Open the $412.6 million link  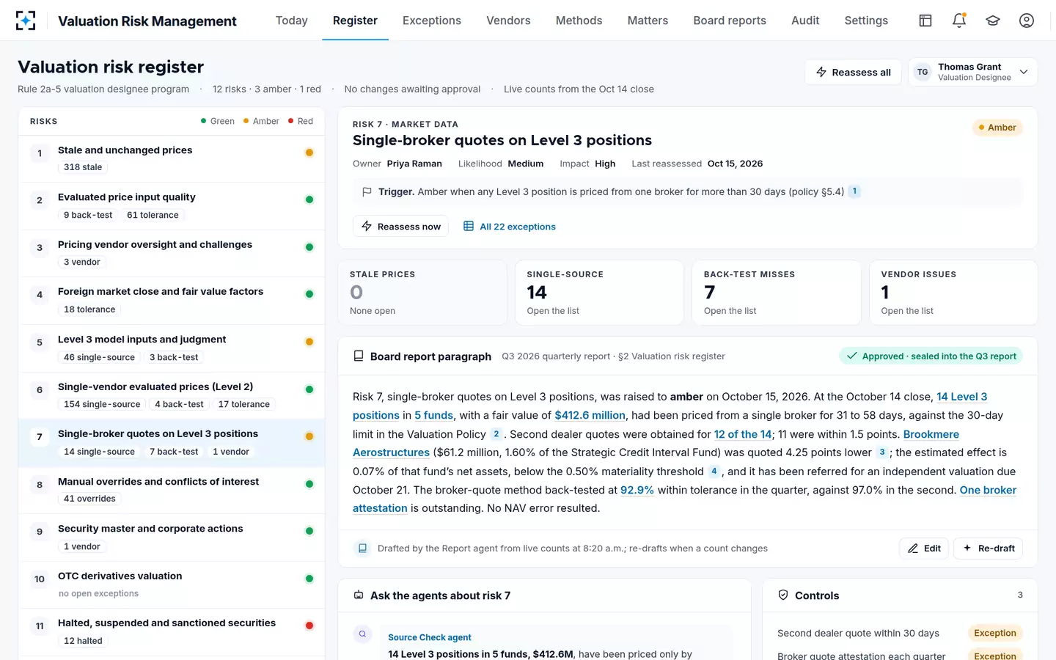coord(590,415)
